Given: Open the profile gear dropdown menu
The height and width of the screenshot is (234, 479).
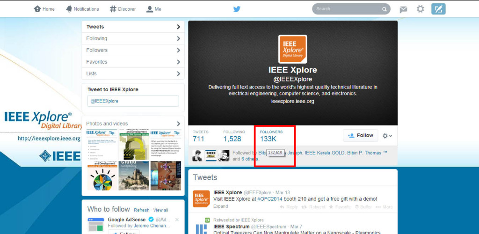Looking at the screenshot, I should click(387, 136).
